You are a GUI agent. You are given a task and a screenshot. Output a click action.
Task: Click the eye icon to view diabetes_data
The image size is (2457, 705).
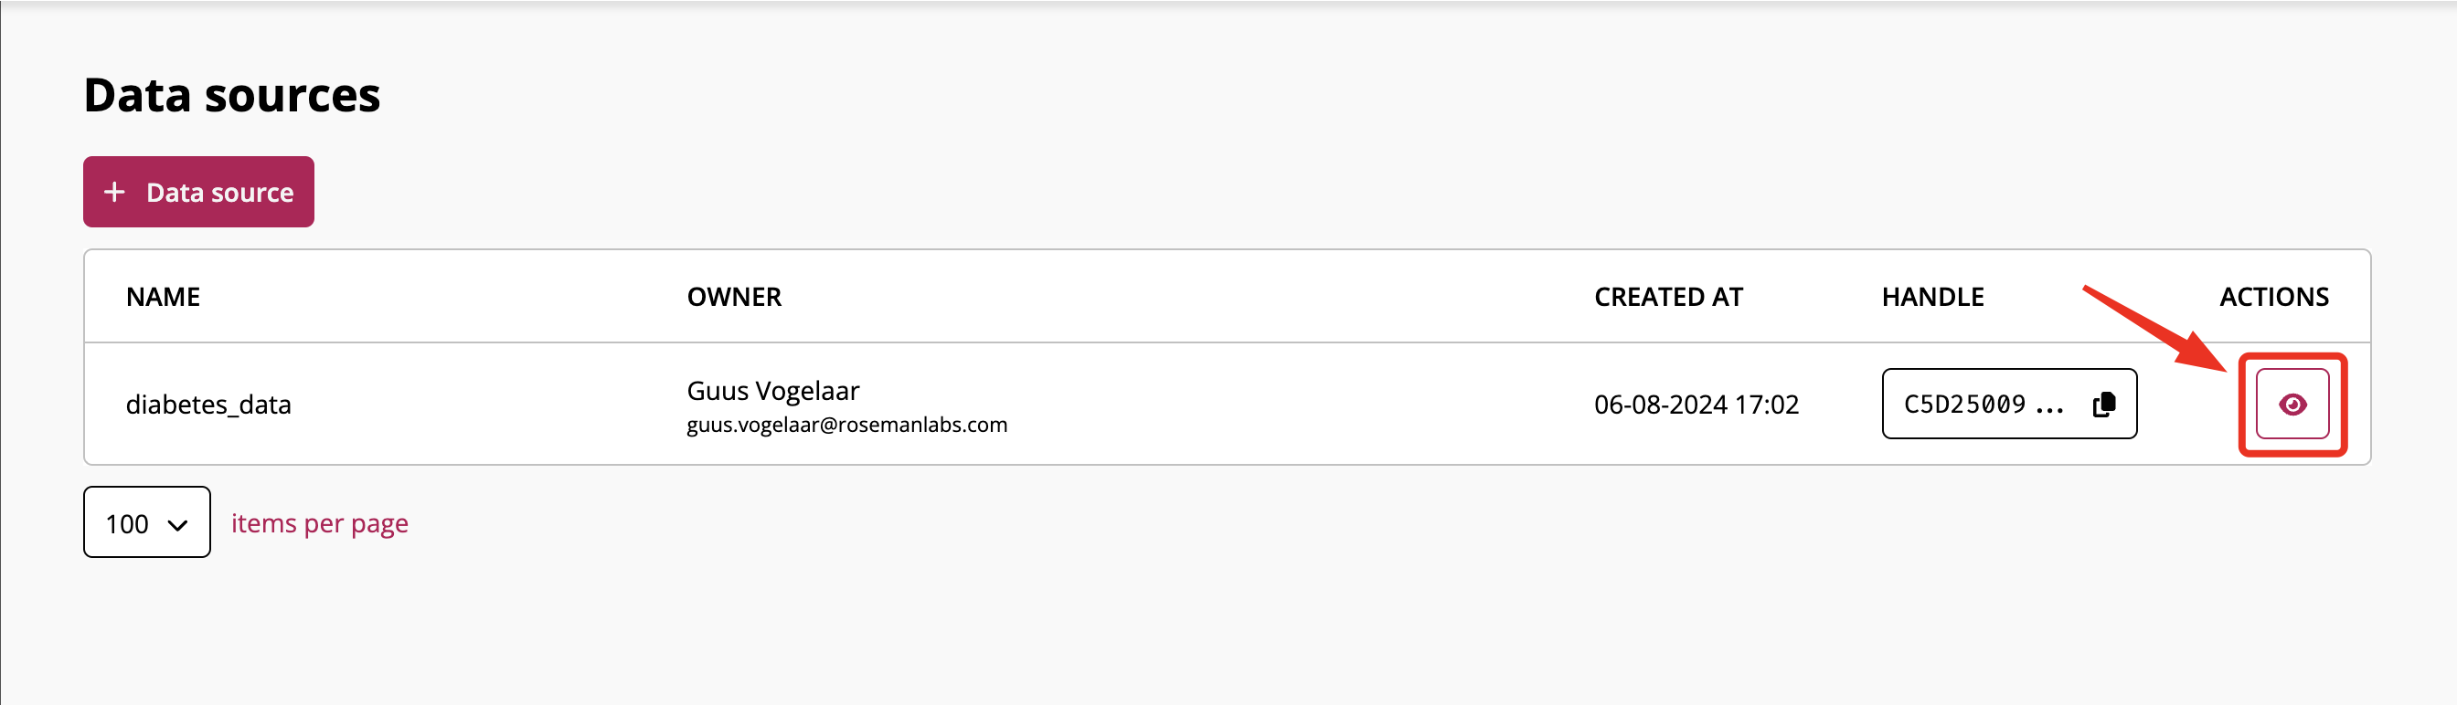(2292, 404)
